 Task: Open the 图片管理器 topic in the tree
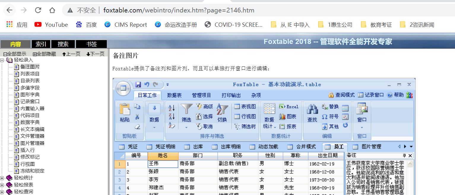32,143
